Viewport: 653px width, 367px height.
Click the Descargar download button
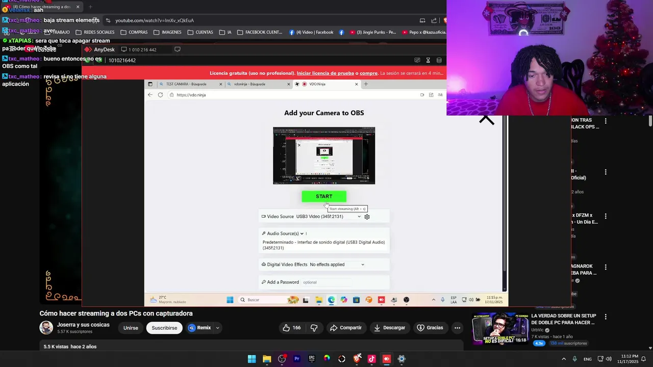tap(389, 328)
